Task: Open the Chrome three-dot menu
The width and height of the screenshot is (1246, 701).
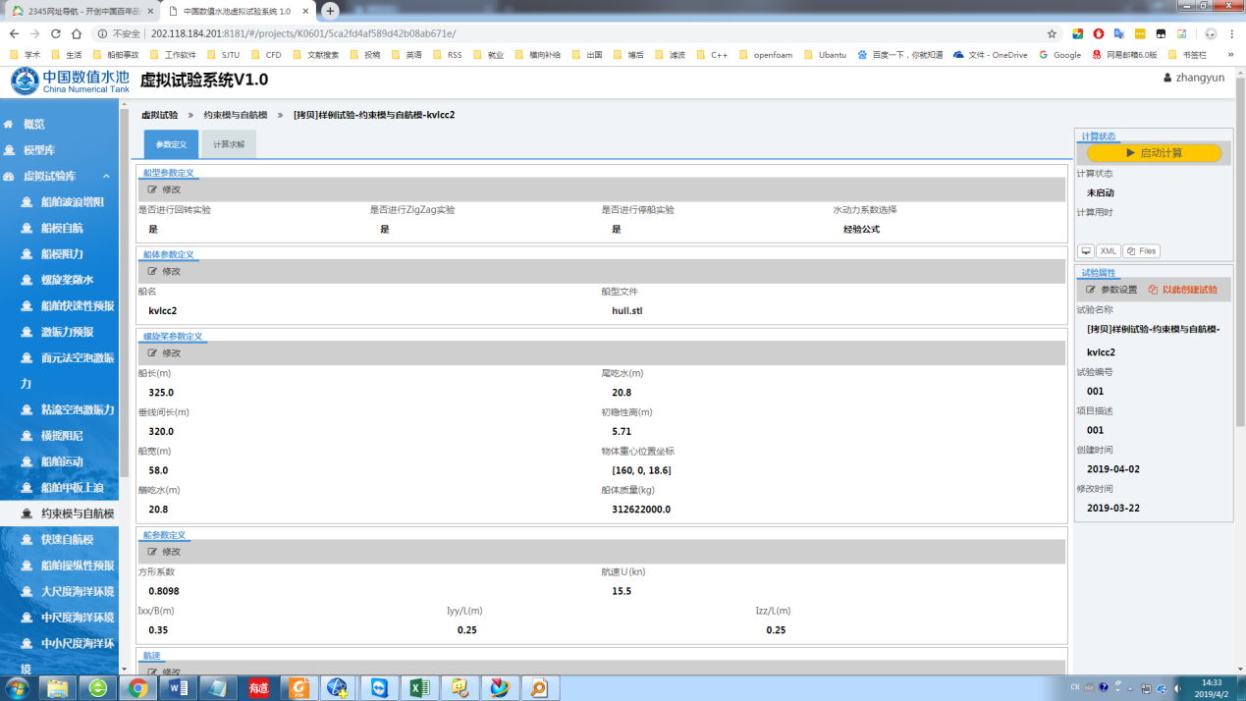Action: (x=1231, y=33)
